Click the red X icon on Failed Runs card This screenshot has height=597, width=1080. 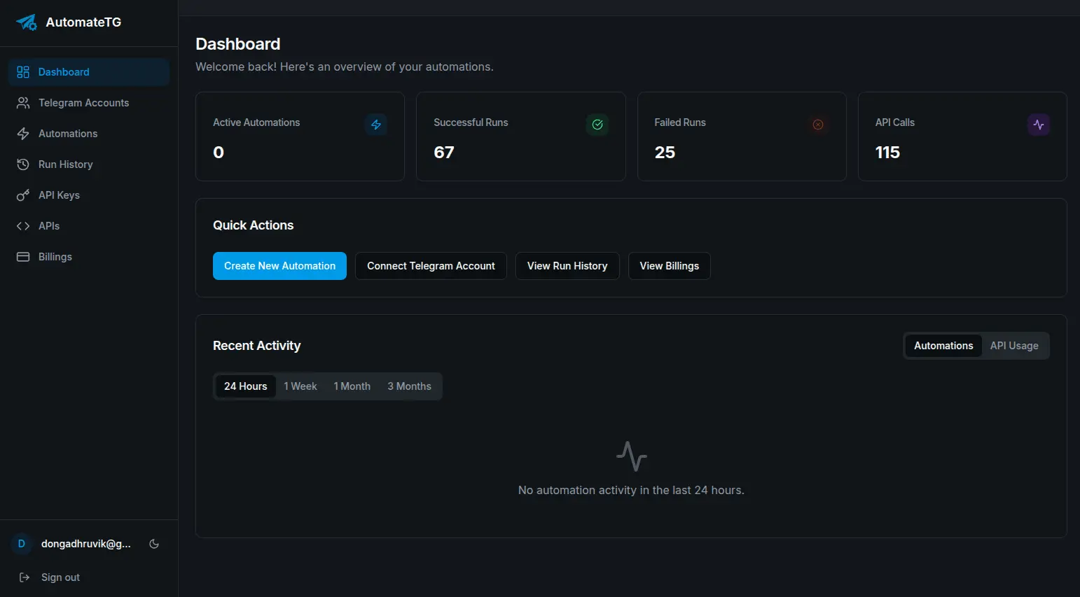tap(818, 125)
